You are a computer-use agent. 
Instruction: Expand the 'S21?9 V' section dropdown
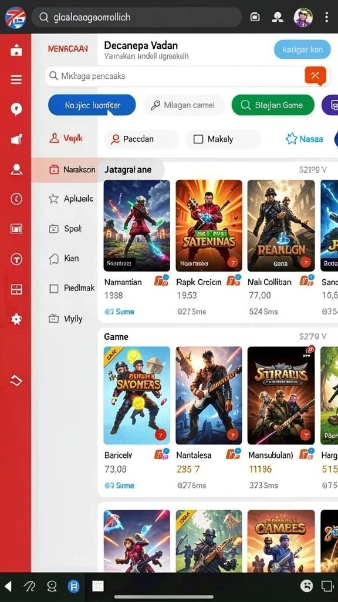pos(313,170)
